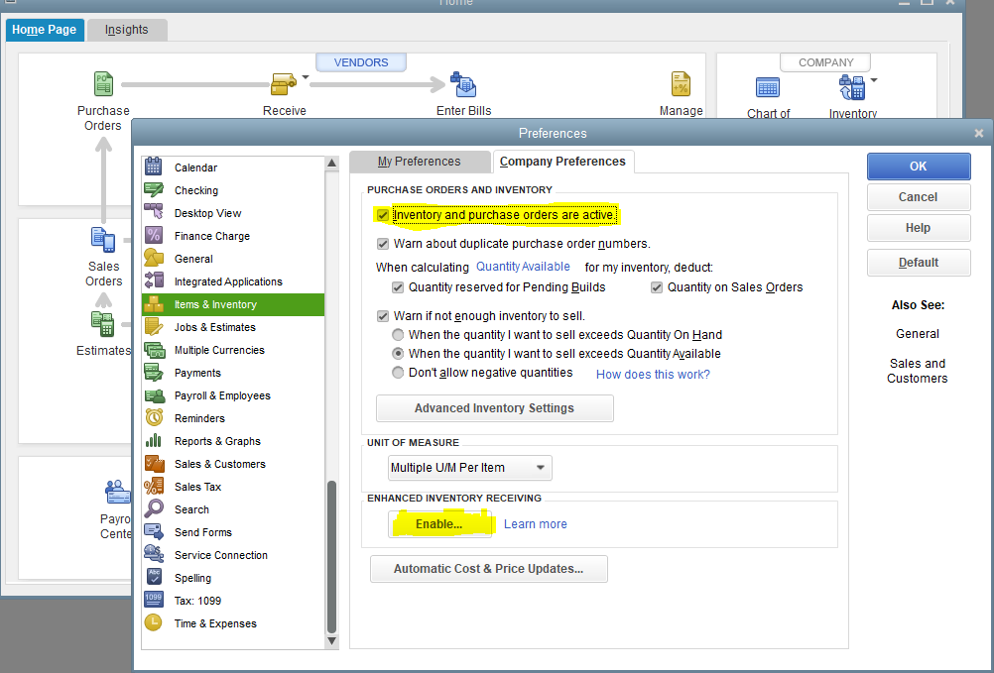Toggle Warn if not enough inventory to sell
The width and height of the screenshot is (994, 673).
pos(383,316)
